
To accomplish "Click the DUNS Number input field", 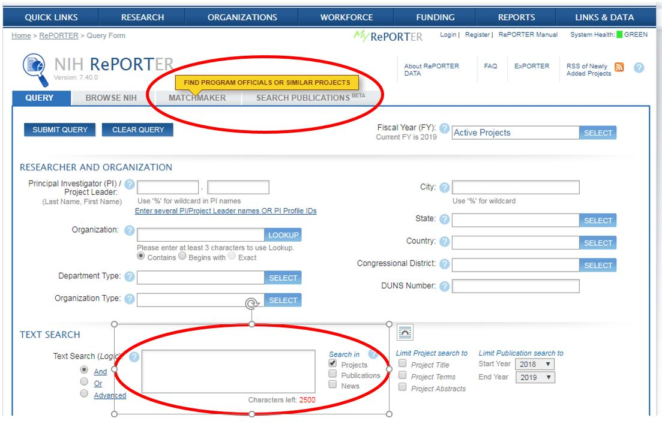I will (x=516, y=286).
